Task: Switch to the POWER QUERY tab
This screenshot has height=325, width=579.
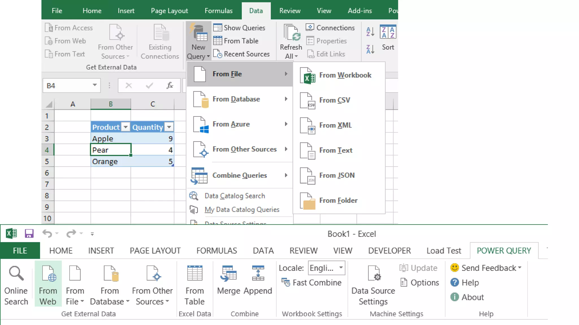Action: [504, 251]
